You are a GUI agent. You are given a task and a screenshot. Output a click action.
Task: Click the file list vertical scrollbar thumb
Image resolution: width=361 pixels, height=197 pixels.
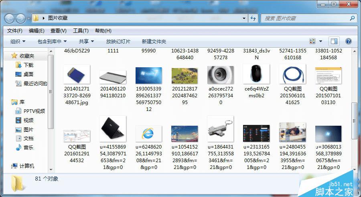coord(354,121)
